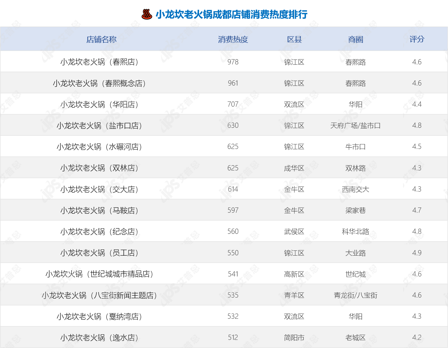Click the heat value 597
Screen dimensions: 448x348
233,210
